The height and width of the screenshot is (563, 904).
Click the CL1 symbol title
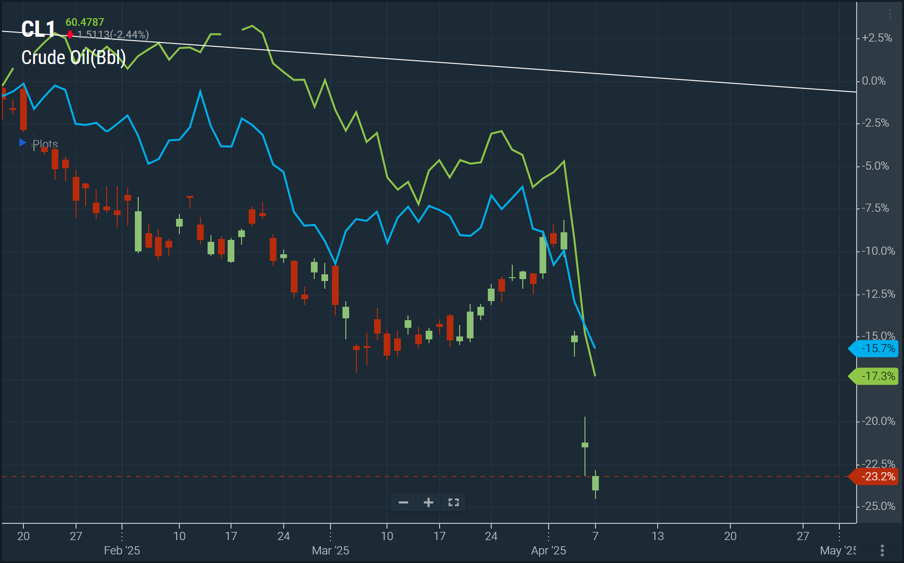(38, 30)
